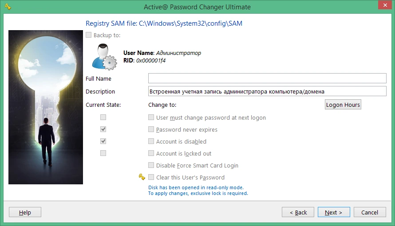
Task: Cancel the password changer wizard
Action: click(x=370, y=212)
